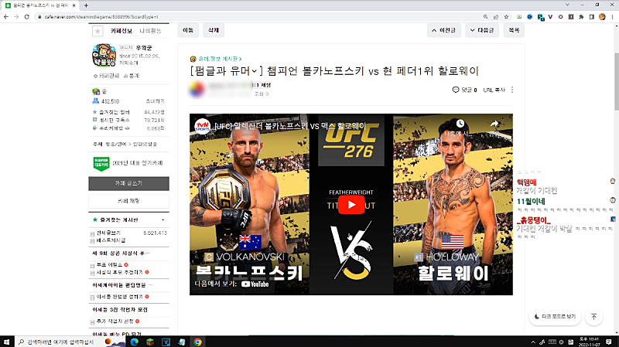Image resolution: width=619 pixels, height=347 pixels.
Task: Click the Chrome profile avatar
Action: coord(602,17)
